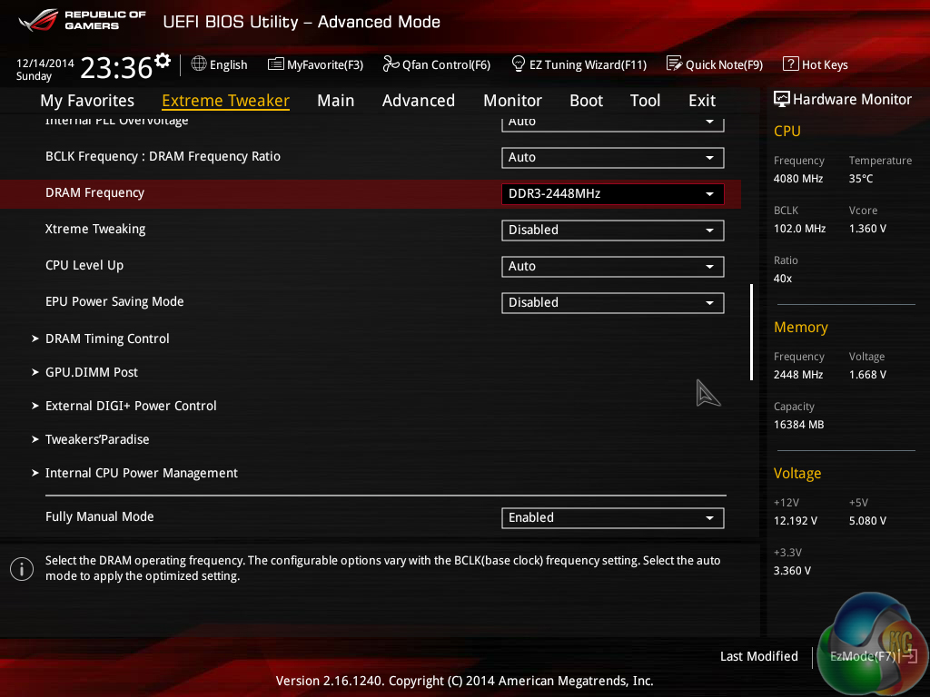930x697 pixels.
Task: Open the Tool tab
Action: (645, 101)
